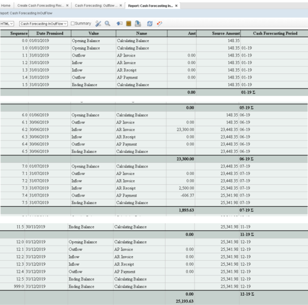
Task: Close the Create Cash Forecasting Rec tab
Action: [x=67, y=6]
